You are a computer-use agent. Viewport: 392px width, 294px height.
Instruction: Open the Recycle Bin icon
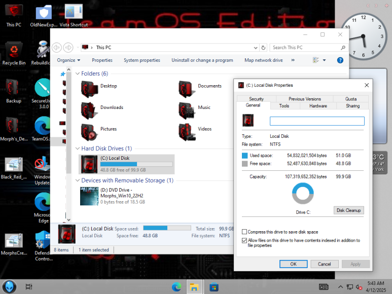pyautogui.click(x=14, y=53)
